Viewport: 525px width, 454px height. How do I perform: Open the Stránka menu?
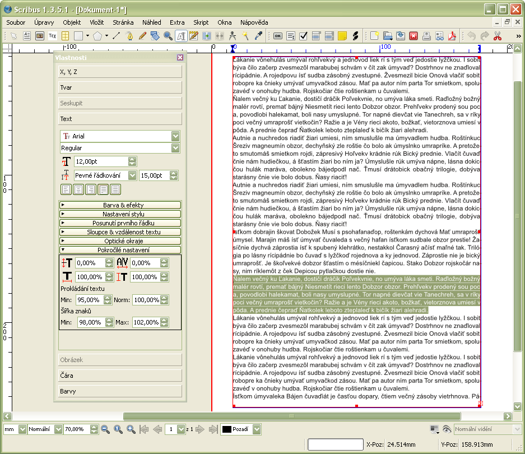click(123, 22)
